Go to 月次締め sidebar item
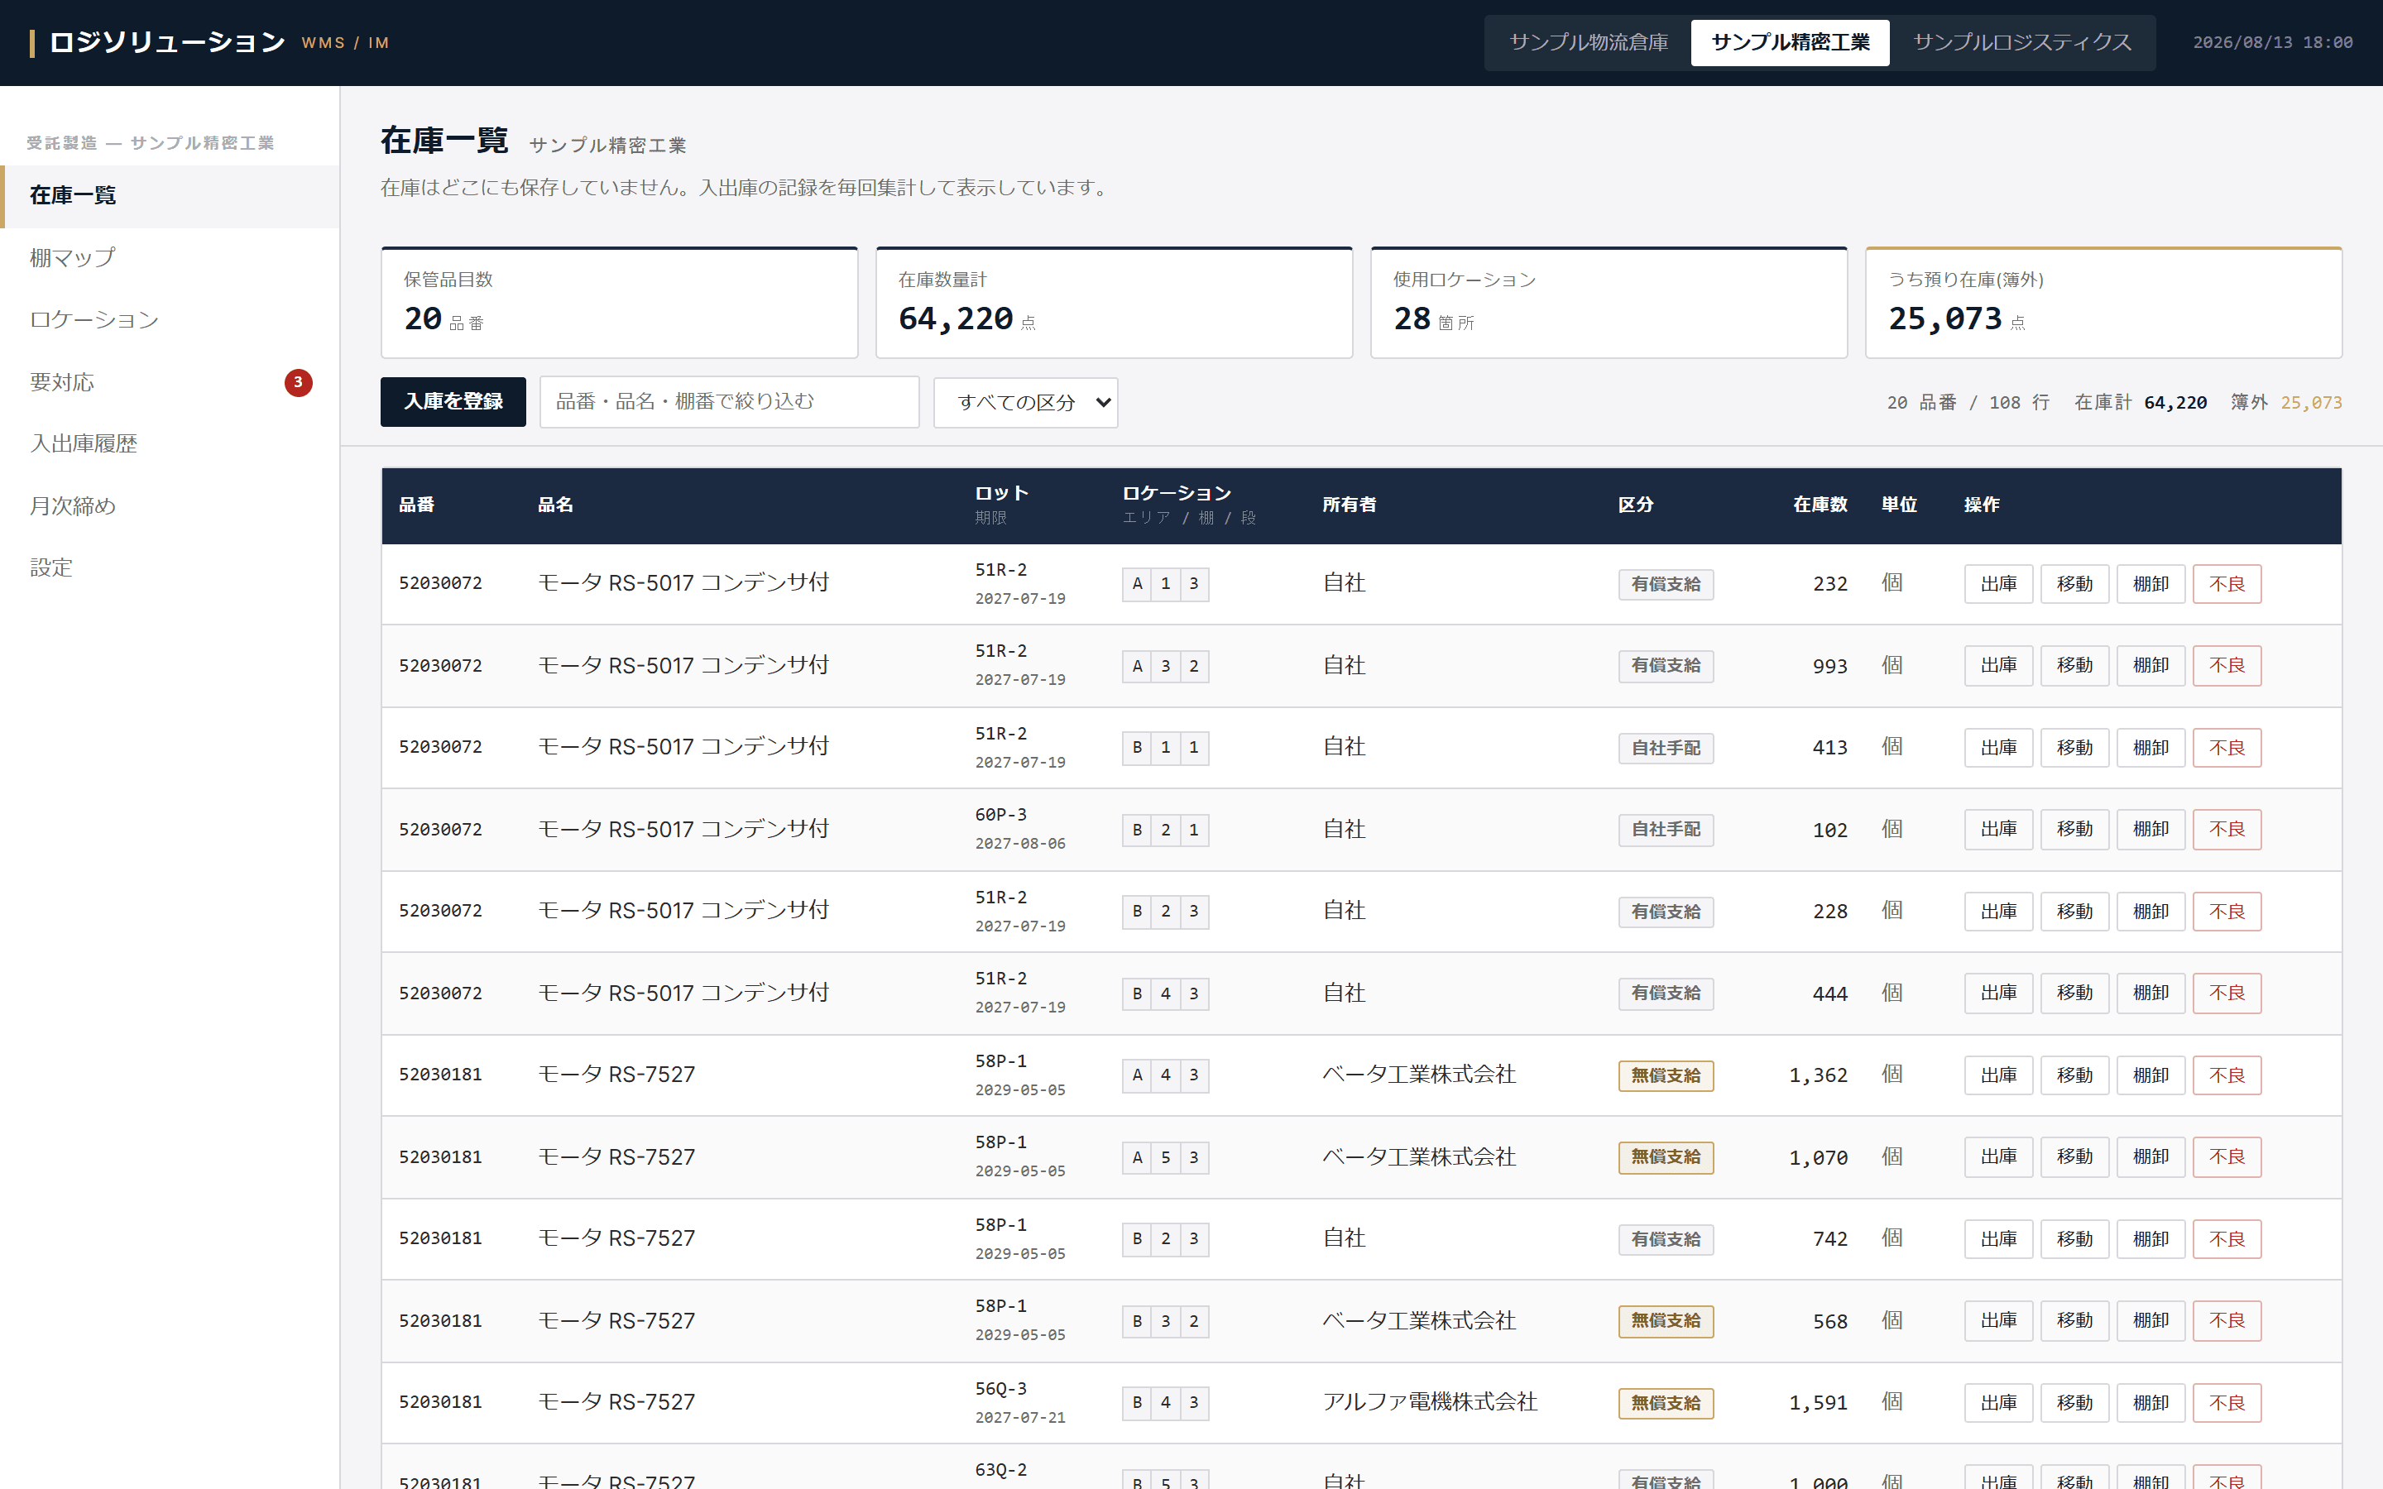Viewport: 2383px width, 1489px height. [170, 506]
